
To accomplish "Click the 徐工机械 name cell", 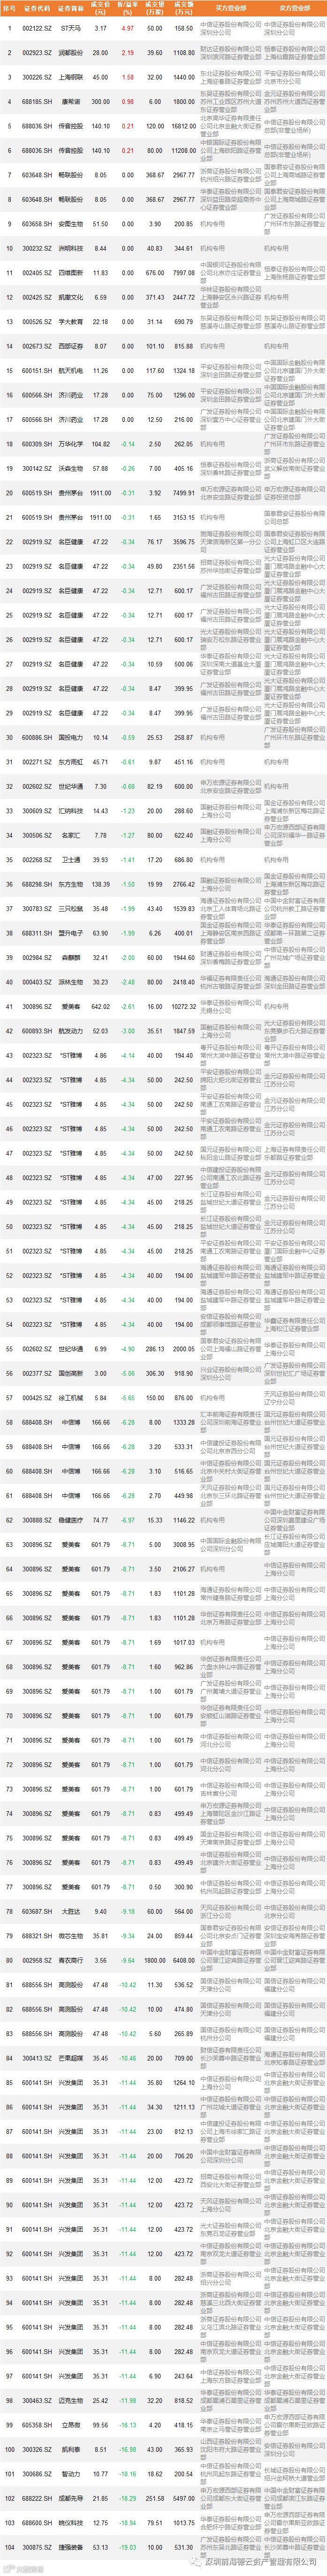I will (71, 1398).
